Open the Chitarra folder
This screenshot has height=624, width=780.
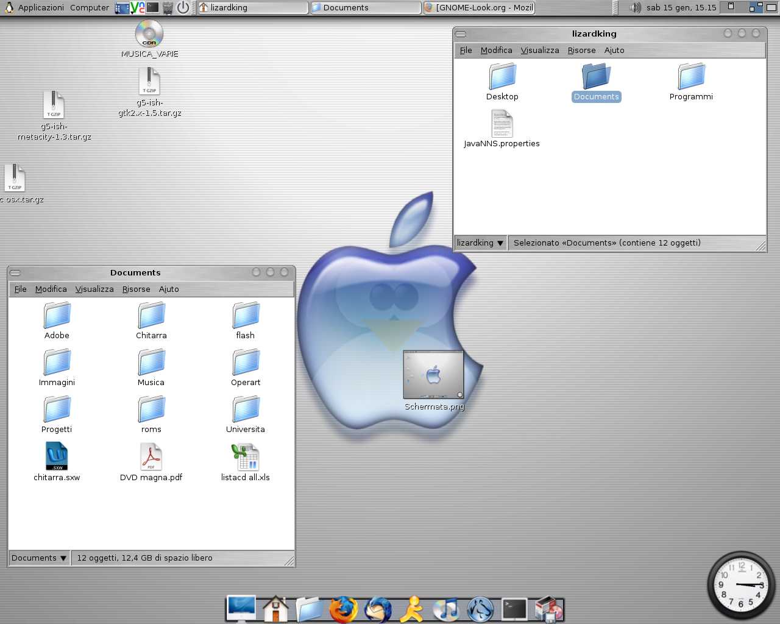pos(151,321)
